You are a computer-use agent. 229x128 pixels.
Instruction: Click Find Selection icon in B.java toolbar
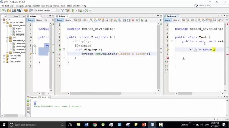91,20
